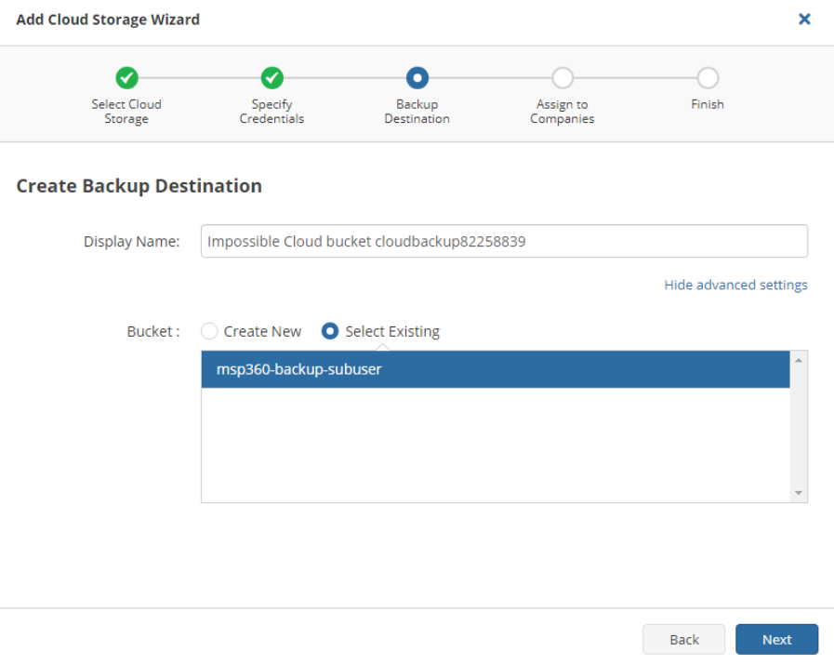
Task: Go to the Next wizard step
Action: 776,640
